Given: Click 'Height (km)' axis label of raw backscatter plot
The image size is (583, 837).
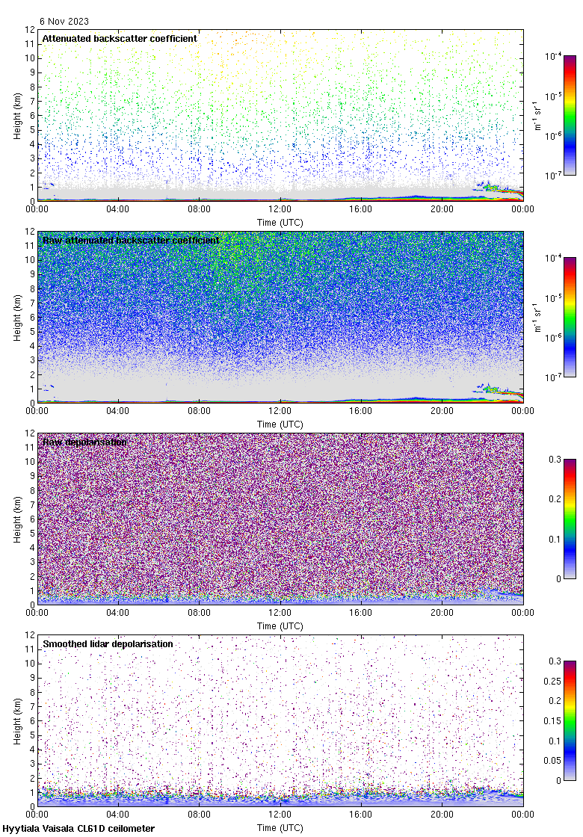Looking at the screenshot, I should 18,318.
